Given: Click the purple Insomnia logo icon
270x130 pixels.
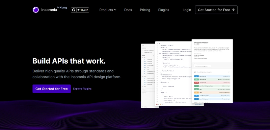Looking at the screenshot, I should pos(36,10).
